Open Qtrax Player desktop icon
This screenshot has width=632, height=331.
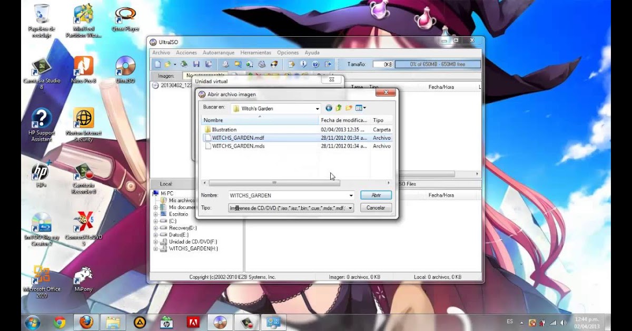(125, 19)
